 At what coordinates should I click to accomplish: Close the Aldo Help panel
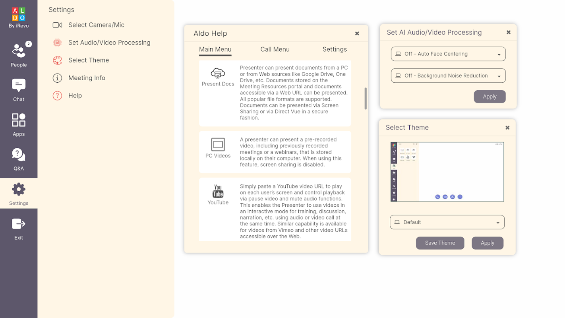click(x=357, y=34)
